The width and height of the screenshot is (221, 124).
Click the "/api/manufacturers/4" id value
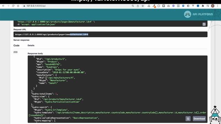click(60, 78)
